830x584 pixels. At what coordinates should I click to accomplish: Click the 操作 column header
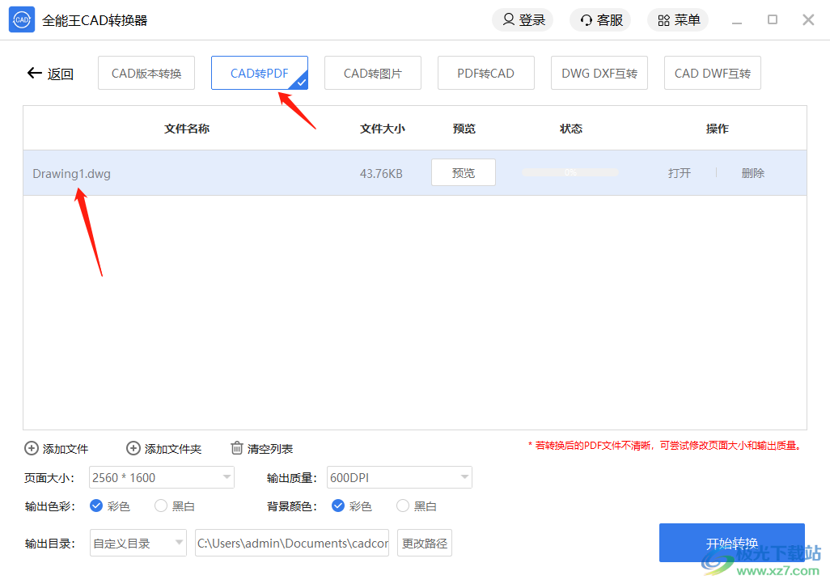pos(718,129)
